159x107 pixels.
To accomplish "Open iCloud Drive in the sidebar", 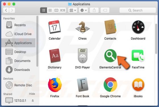I will 18,34.
